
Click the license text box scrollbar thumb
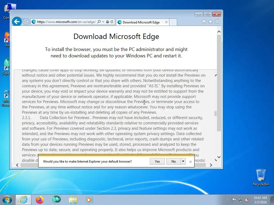[x=215, y=113]
